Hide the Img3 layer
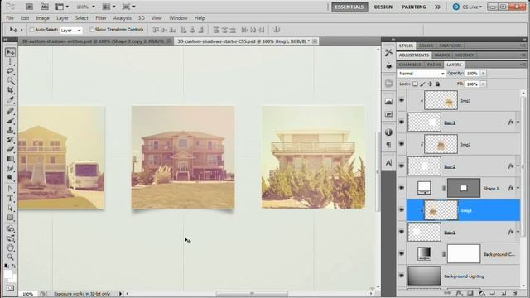 click(x=401, y=100)
